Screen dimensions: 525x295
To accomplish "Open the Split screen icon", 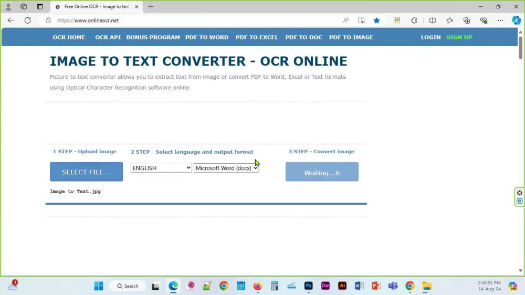I will 432,20.
